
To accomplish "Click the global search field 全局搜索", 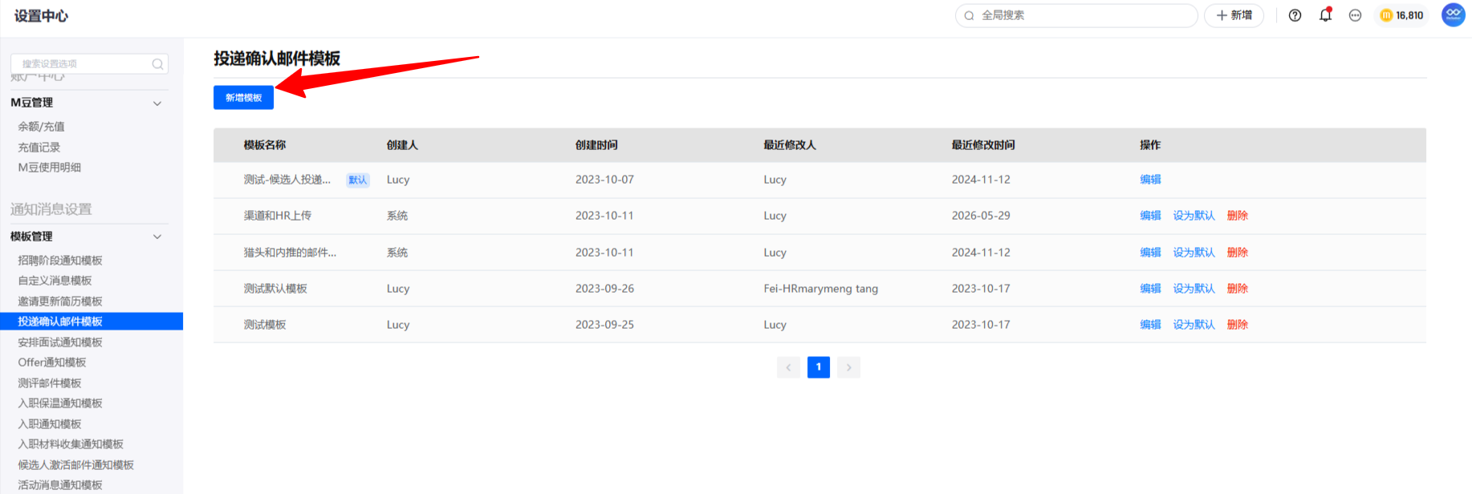I will pyautogui.click(x=1076, y=15).
